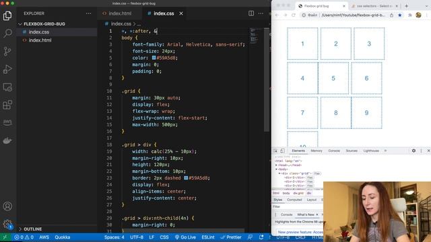Click Go Live in the status bar
This screenshot has width=431, height=242.
pyautogui.click(x=185, y=237)
